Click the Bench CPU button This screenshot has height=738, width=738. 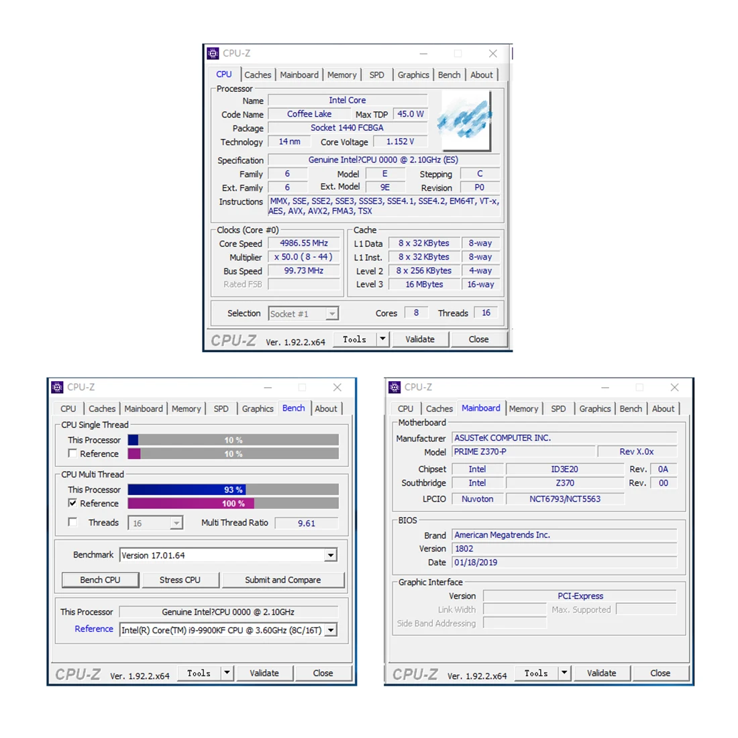(x=100, y=580)
